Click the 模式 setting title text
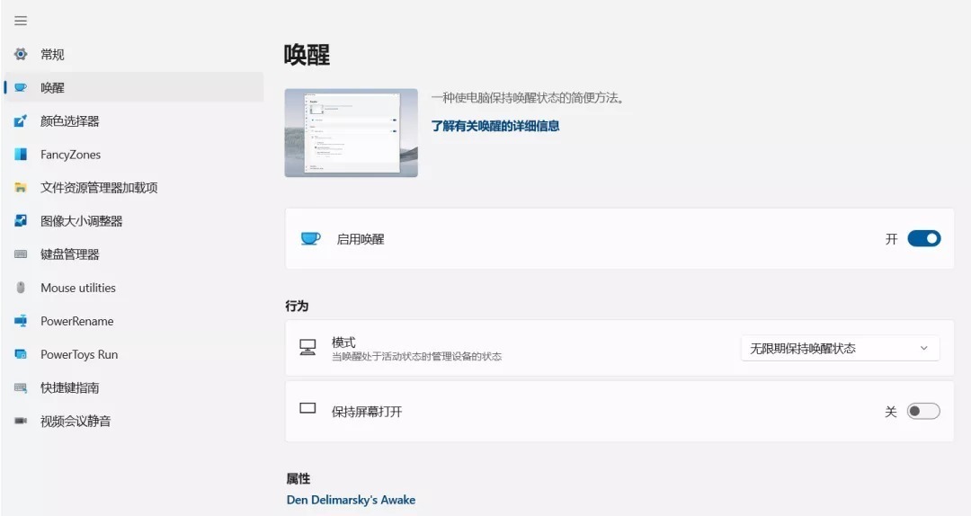This screenshot has height=516, width=971. [x=343, y=343]
